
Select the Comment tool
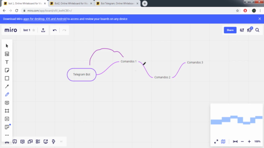click(7, 103)
